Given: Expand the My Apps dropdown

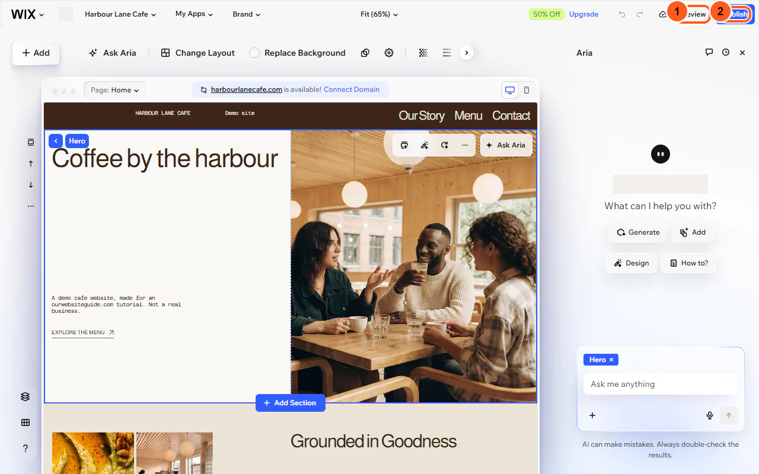Looking at the screenshot, I should click(194, 14).
